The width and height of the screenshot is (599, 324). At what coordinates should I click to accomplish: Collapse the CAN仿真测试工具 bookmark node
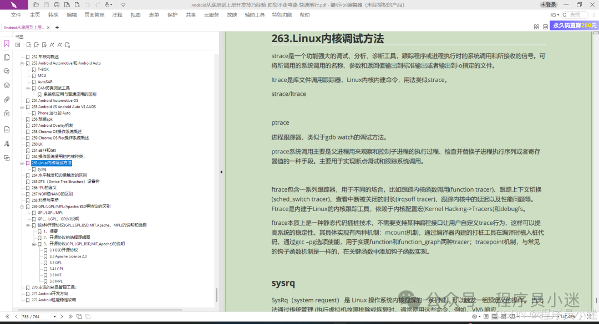click(28, 88)
